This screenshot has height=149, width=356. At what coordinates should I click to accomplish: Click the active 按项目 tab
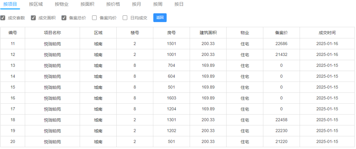coord(10,4)
